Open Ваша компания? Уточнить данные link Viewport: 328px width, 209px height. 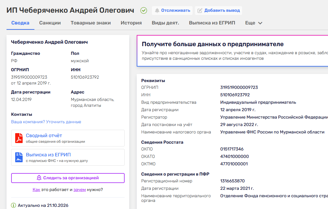46,122
